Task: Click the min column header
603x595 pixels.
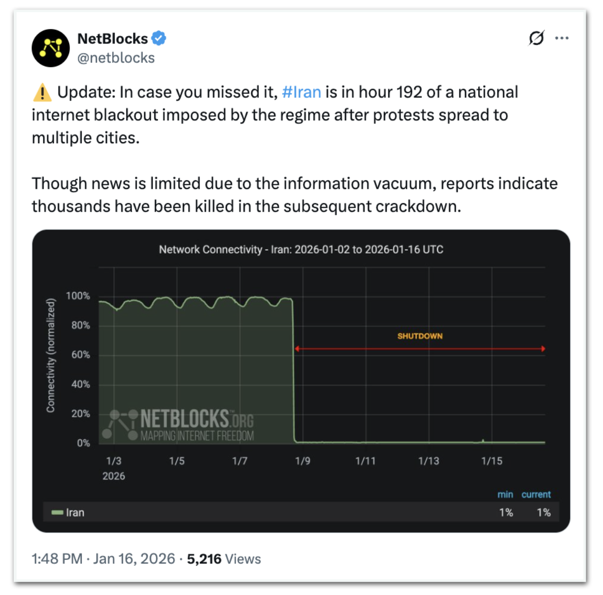Action: pos(505,494)
